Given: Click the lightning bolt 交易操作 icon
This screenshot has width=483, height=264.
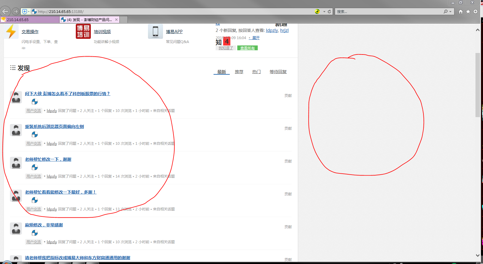Looking at the screenshot, I should (11, 32).
